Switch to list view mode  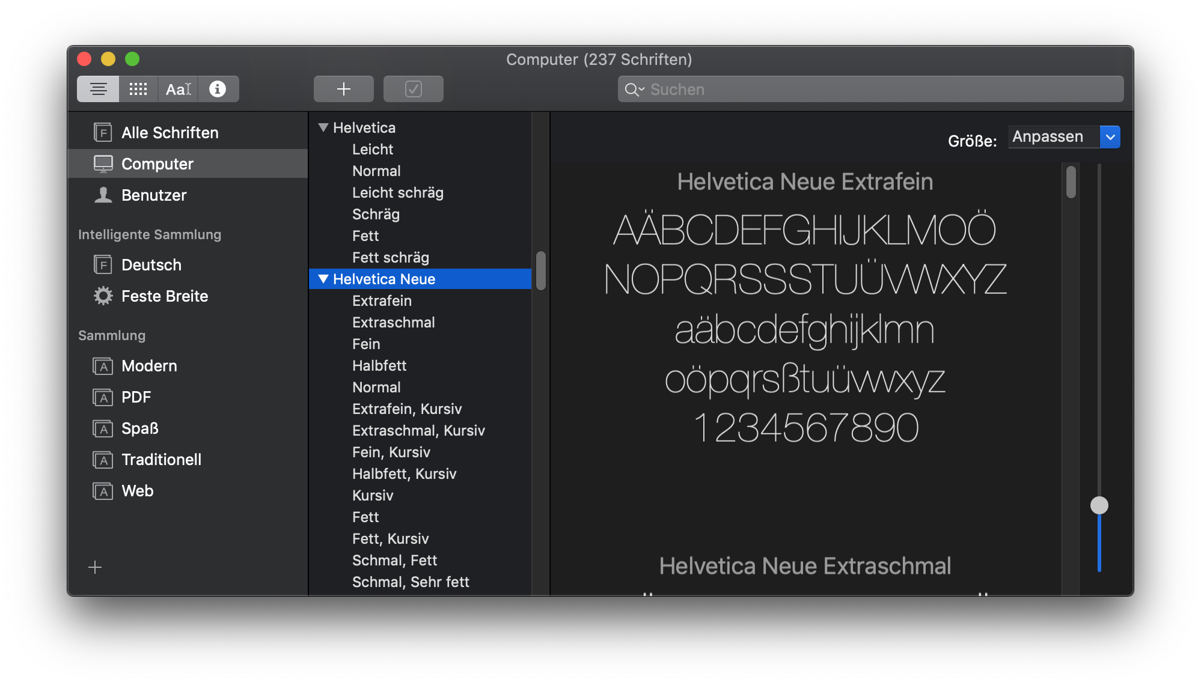click(98, 89)
